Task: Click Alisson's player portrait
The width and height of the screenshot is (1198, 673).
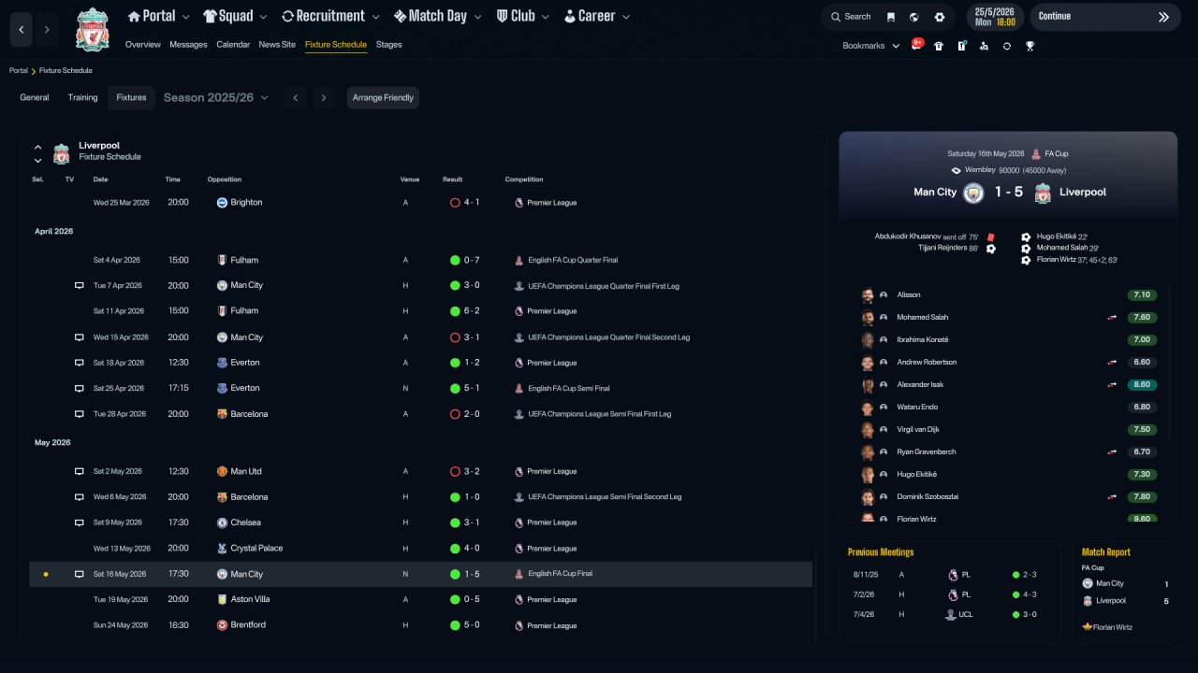Action: coord(868,295)
